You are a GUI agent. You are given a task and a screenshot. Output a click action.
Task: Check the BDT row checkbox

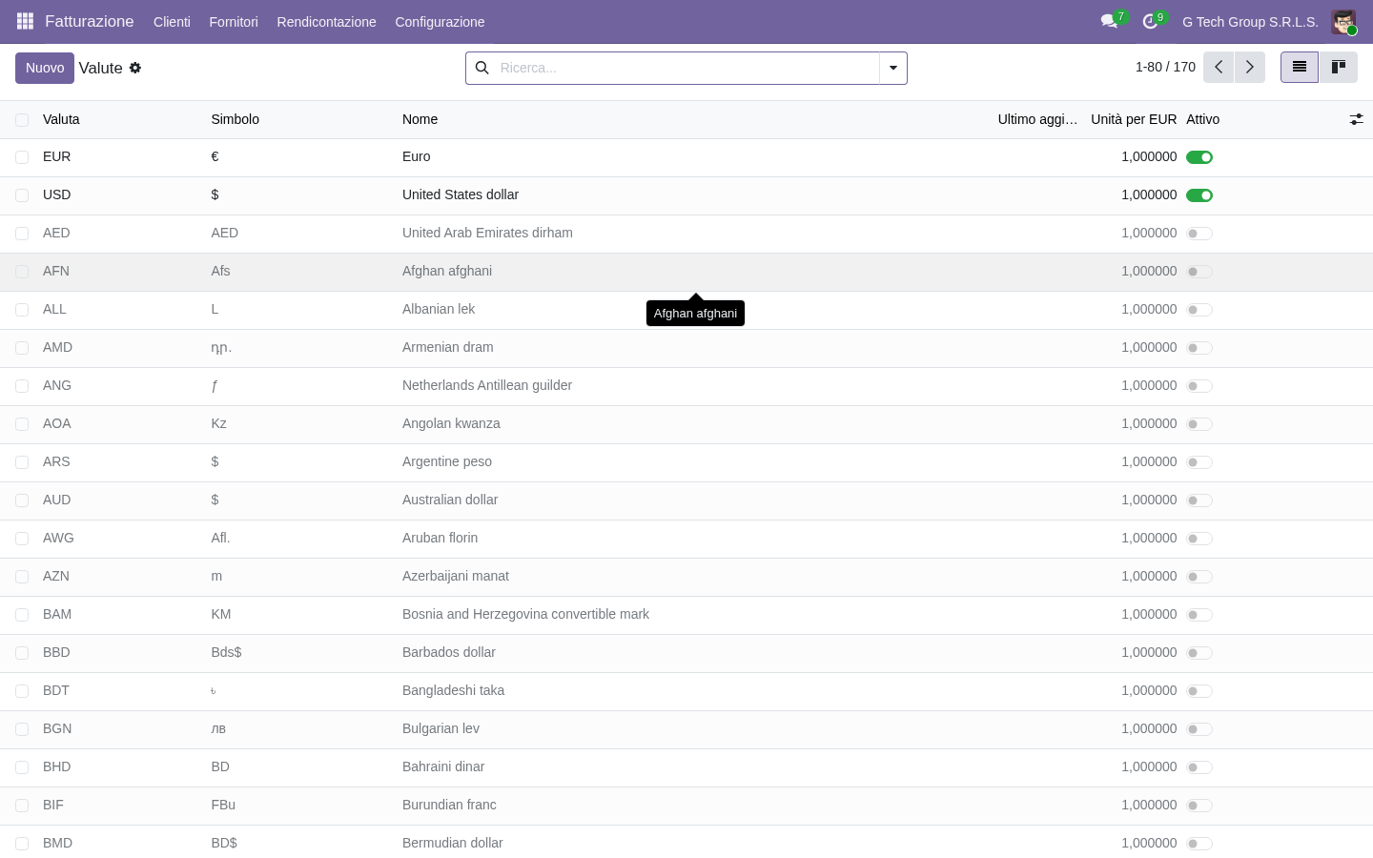tap(22, 691)
